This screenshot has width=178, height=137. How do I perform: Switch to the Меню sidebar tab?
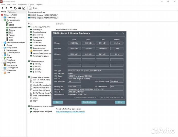3,12
